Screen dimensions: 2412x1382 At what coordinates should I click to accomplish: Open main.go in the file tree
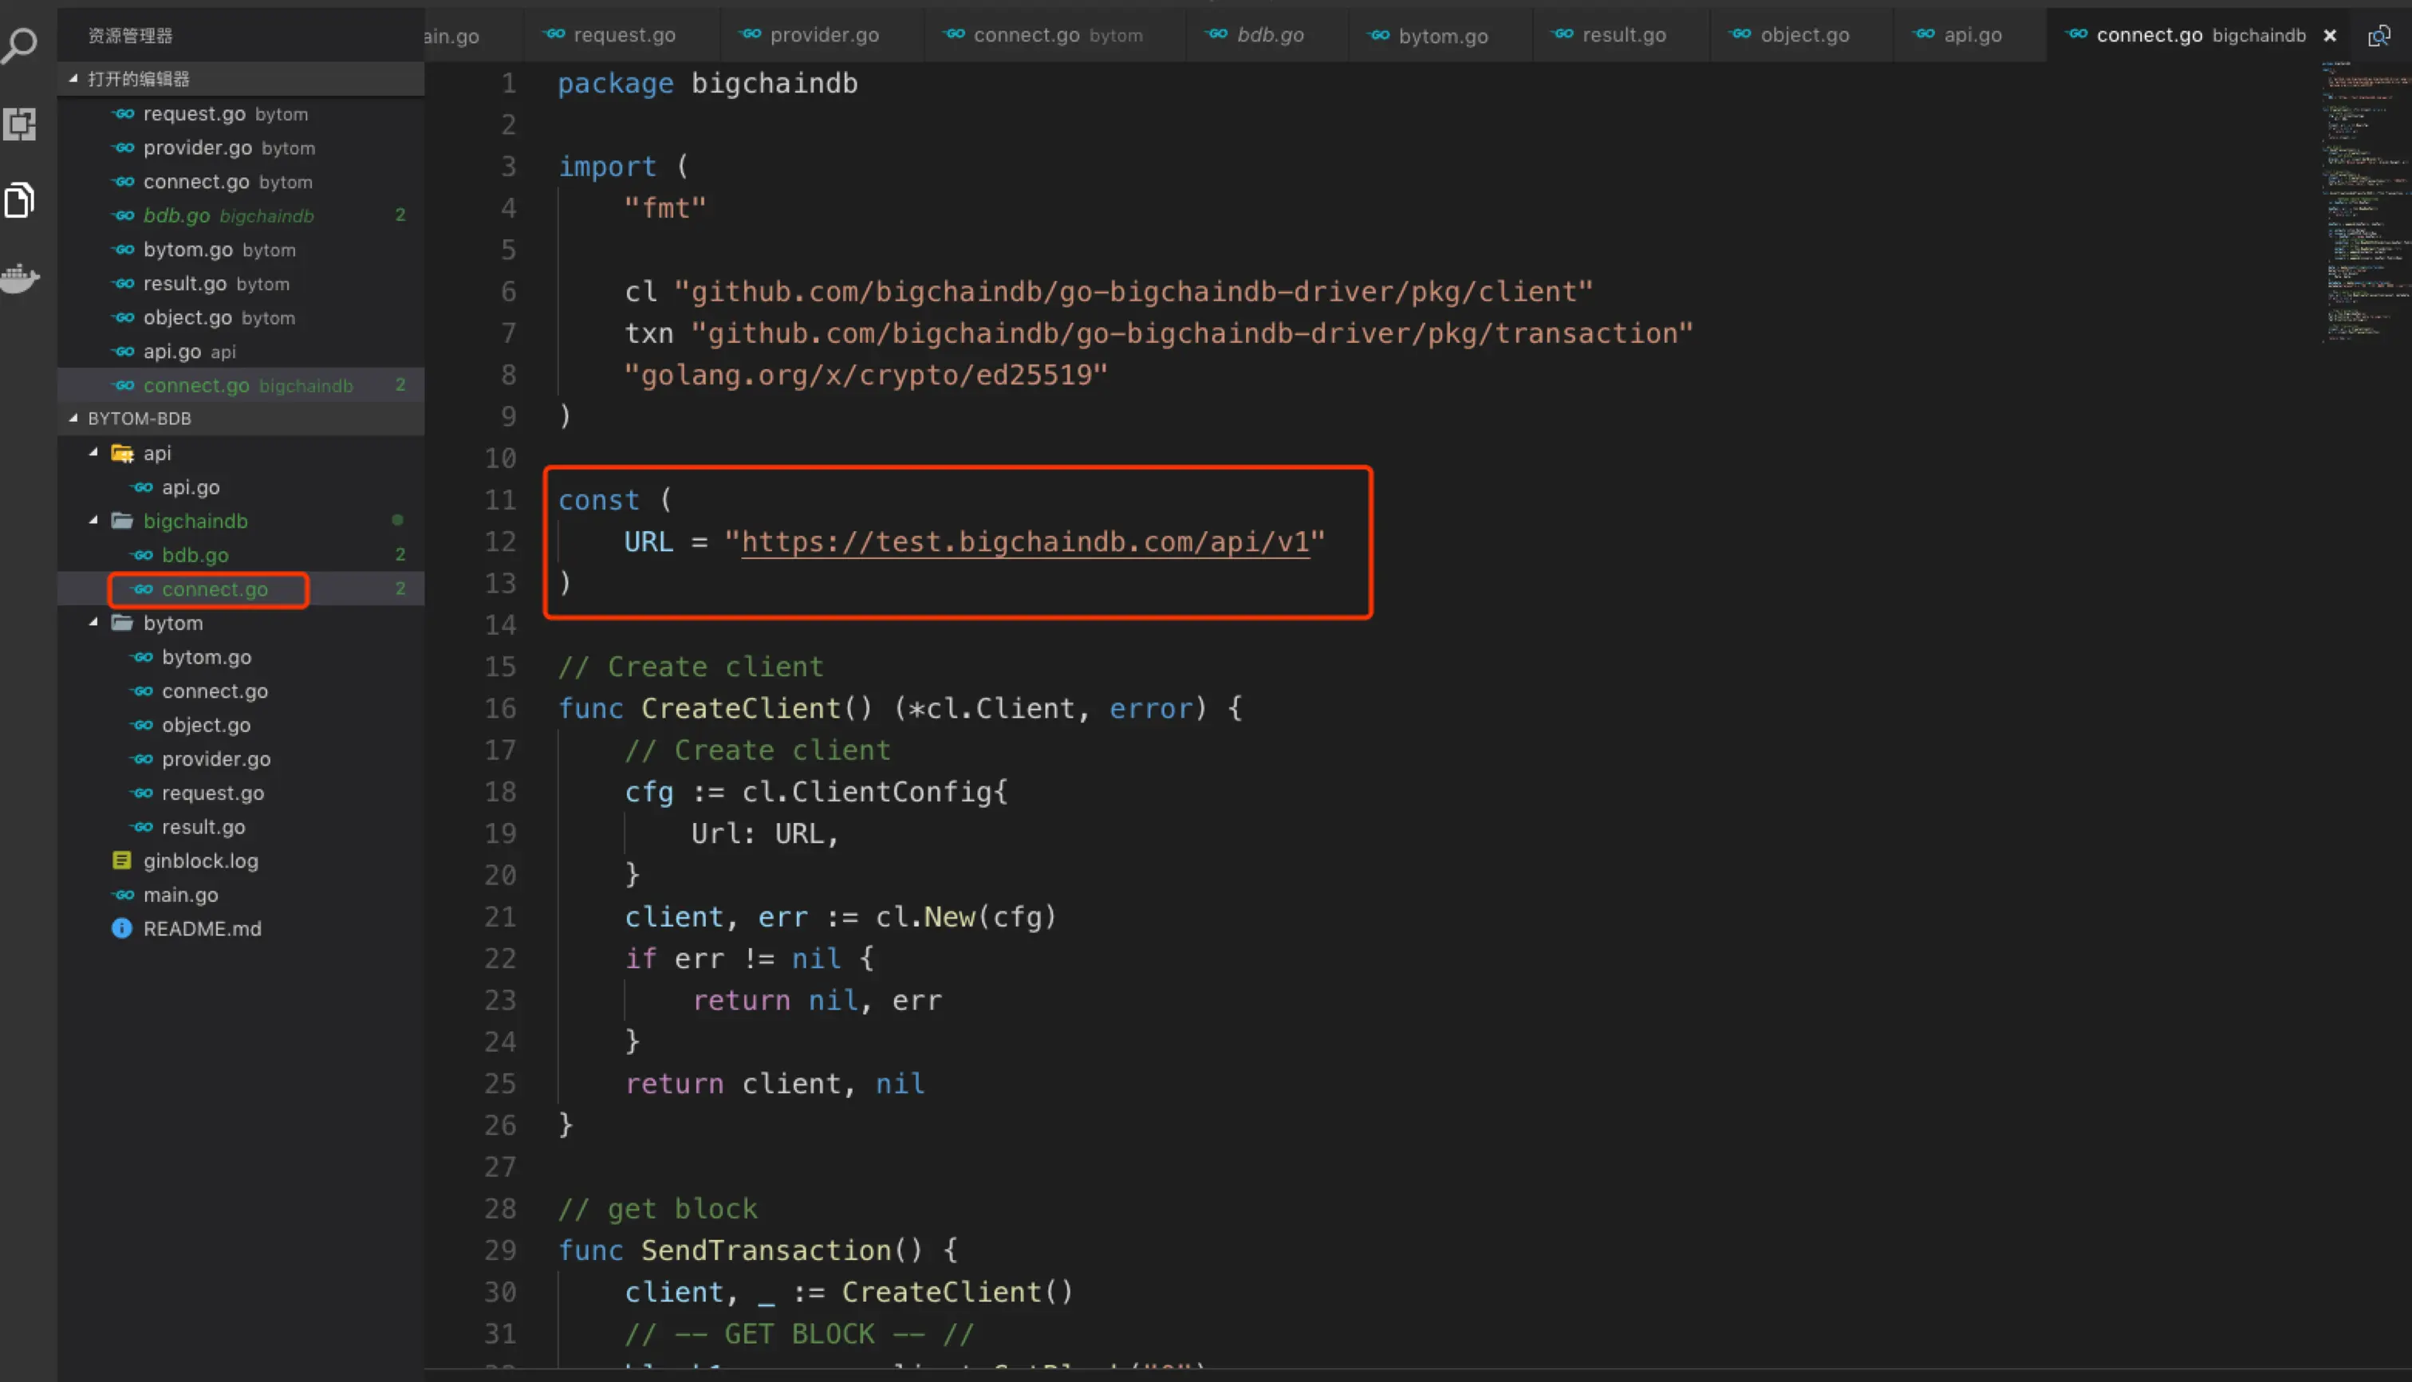coord(180,894)
